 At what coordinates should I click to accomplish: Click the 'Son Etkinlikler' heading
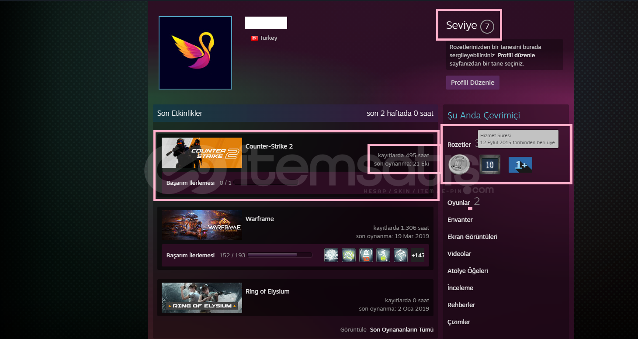click(180, 113)
